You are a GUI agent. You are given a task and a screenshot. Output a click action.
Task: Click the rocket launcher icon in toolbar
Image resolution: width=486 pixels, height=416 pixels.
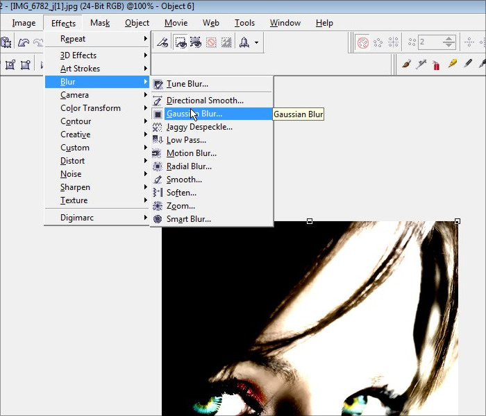[x=244, y=42]
